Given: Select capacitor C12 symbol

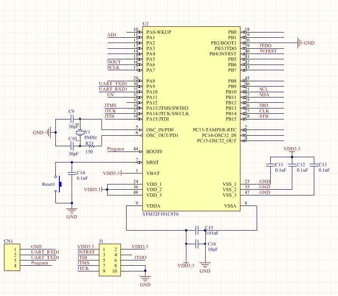Looking at the screenshot, I should click(x=292, y=165).
